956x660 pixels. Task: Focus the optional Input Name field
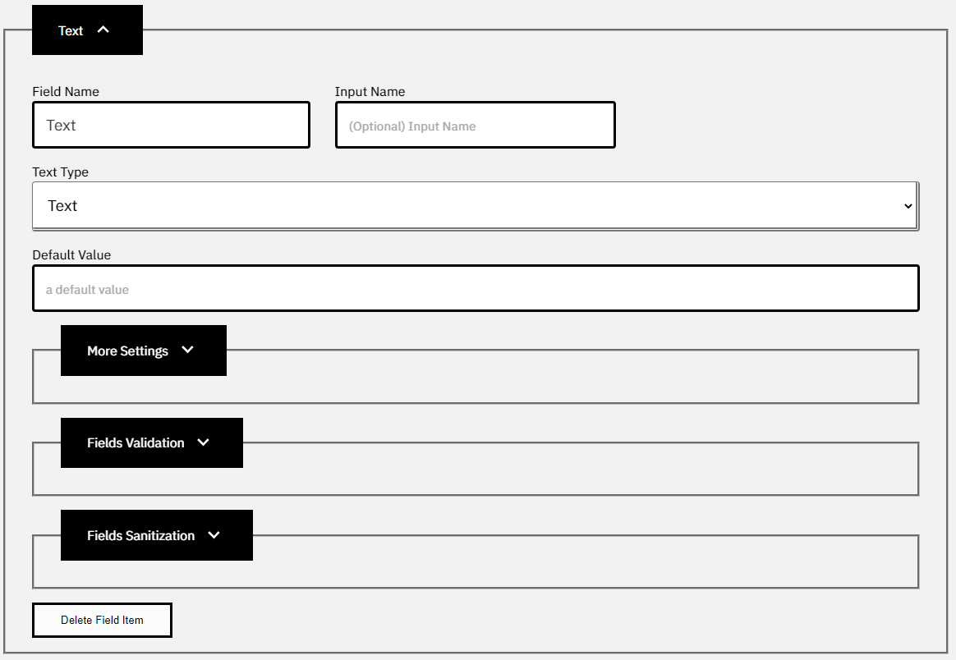475,125
